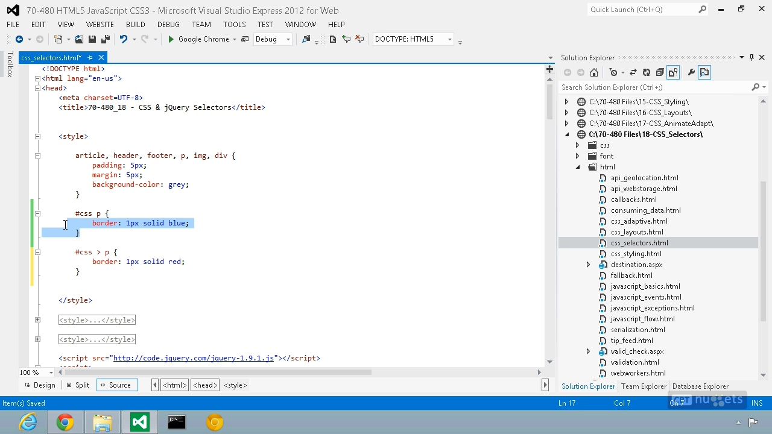Image resolution: width=772 pixels, height=434 pixels.
Task: Toggle Show All Files in Solution Explorer
Action: 673,72
